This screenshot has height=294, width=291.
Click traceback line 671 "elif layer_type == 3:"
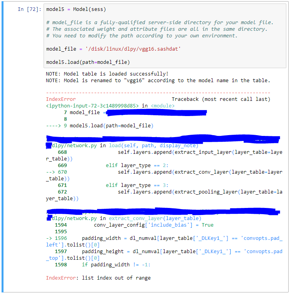(x=113, y=185)
